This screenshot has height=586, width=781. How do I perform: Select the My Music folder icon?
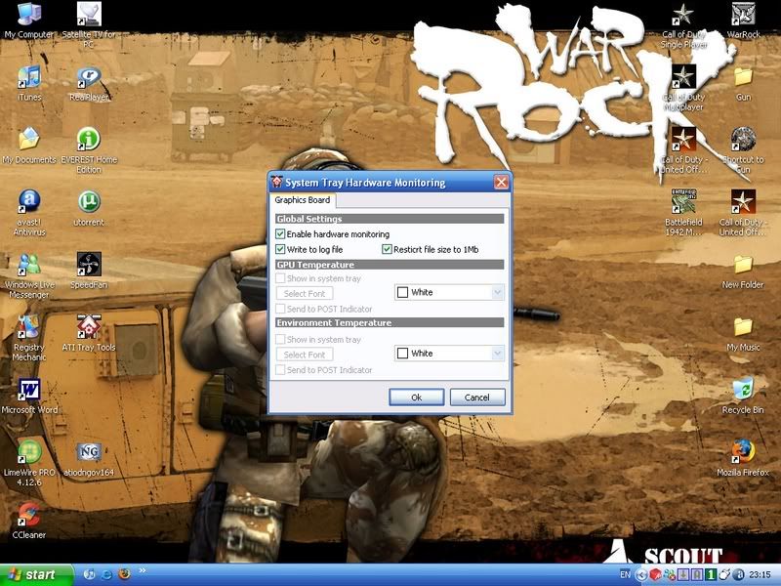pos(743,333)
